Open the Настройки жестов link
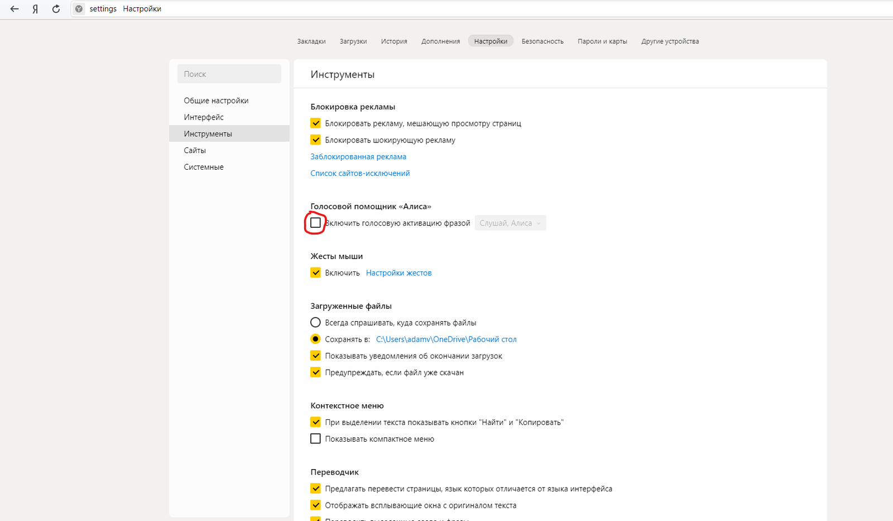 pos(399,273)
